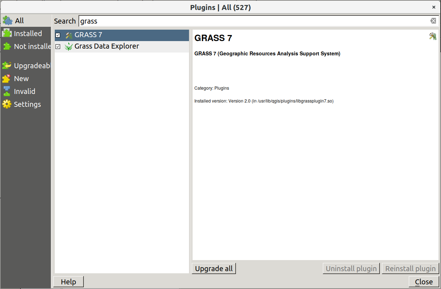The width and height of the screenshot is (441, 289).
Task: Open the Upgradeable tab
Action: coord(26,65)
